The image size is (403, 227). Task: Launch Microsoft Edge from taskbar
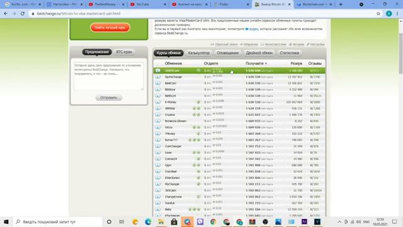[x=148, y=221]
